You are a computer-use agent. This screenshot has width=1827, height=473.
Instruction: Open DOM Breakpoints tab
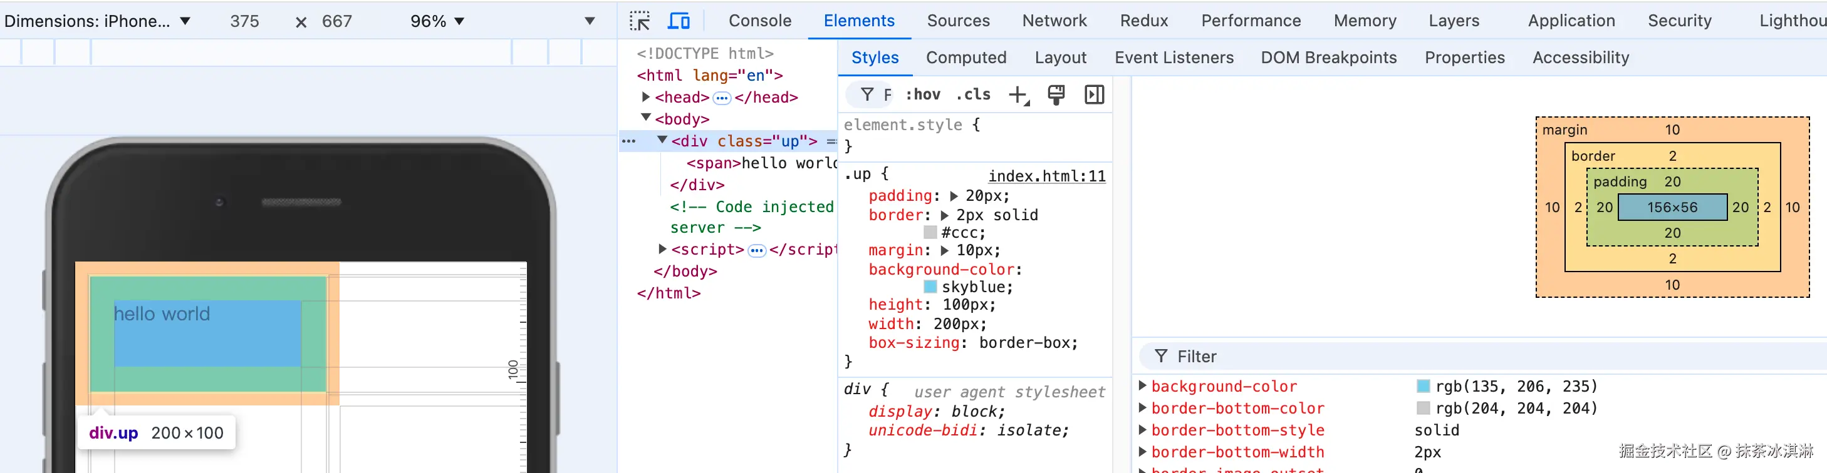pyautogui.click(x=1328, y=58)
